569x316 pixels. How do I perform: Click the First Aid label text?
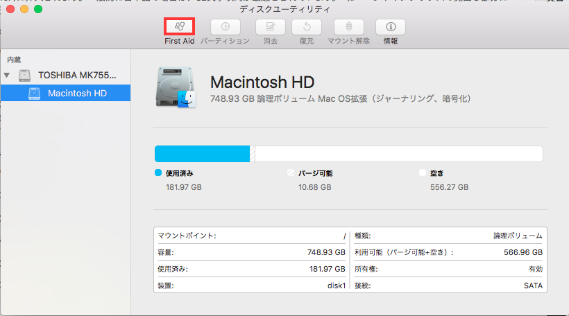179,41
